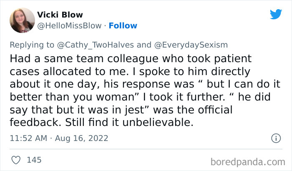Like the tweet with the heart icon
Viewport: 292px width, 171px height.
[17, 159]
